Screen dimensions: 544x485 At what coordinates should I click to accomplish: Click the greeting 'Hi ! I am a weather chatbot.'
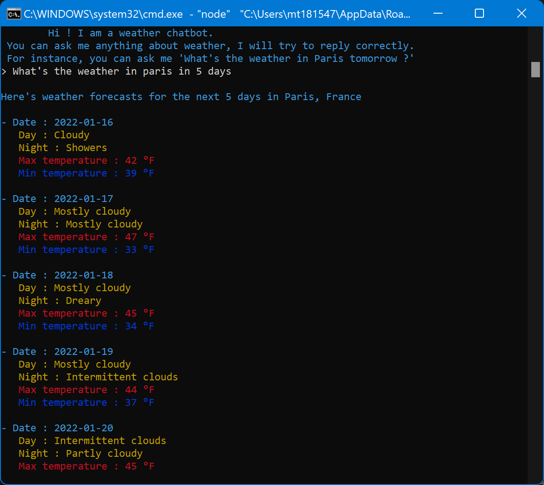pos(130,33)
